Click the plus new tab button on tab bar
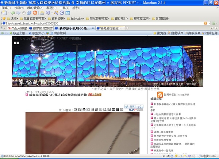This screenshot has width=219, height=159. [x=127, y=28]
